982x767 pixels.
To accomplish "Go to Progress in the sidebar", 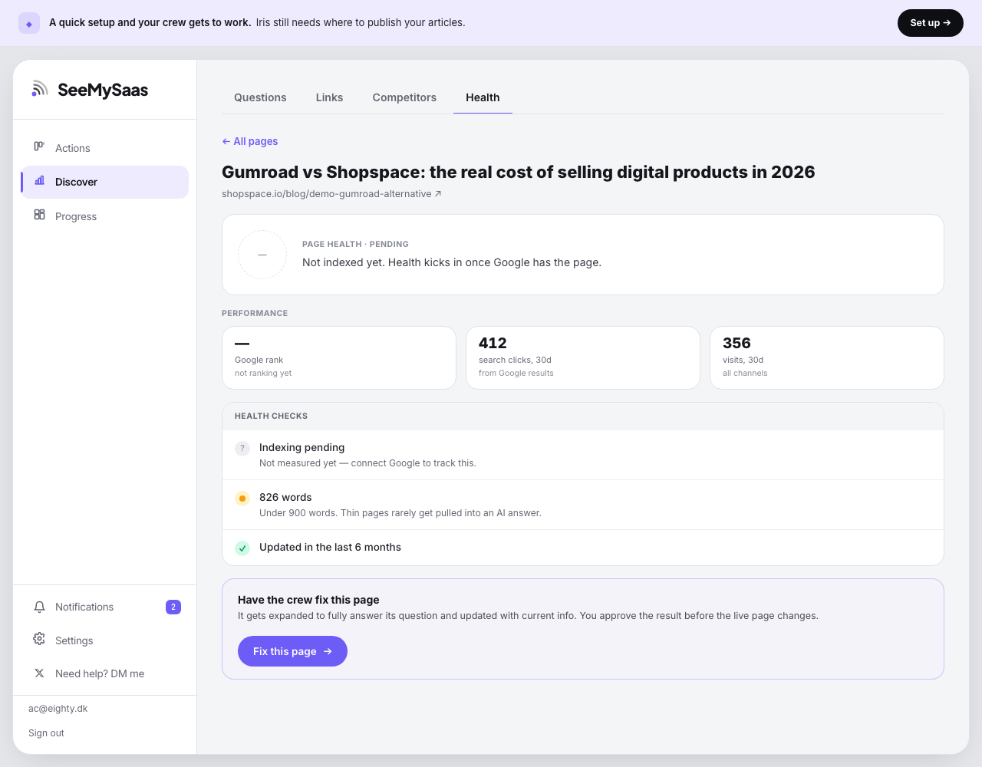I will [104, 216].
